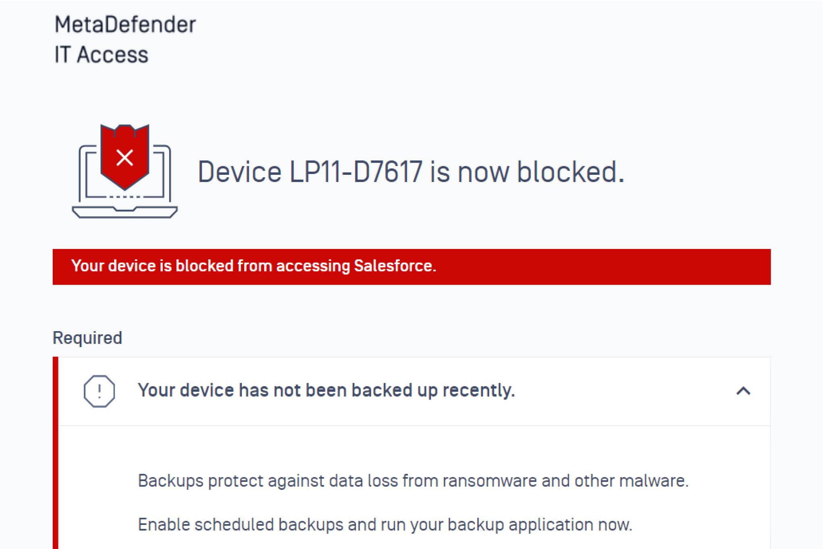The width and height of the screenshot is (823, 549).
Task: Click the word Salesforce in the red banner
Action: pos(394,266)
